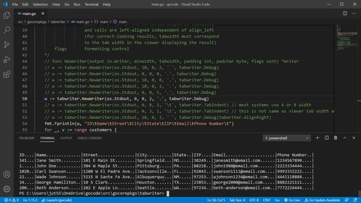
Task: Click the errors and warnings status indicator
Action: tap(11, 200)
